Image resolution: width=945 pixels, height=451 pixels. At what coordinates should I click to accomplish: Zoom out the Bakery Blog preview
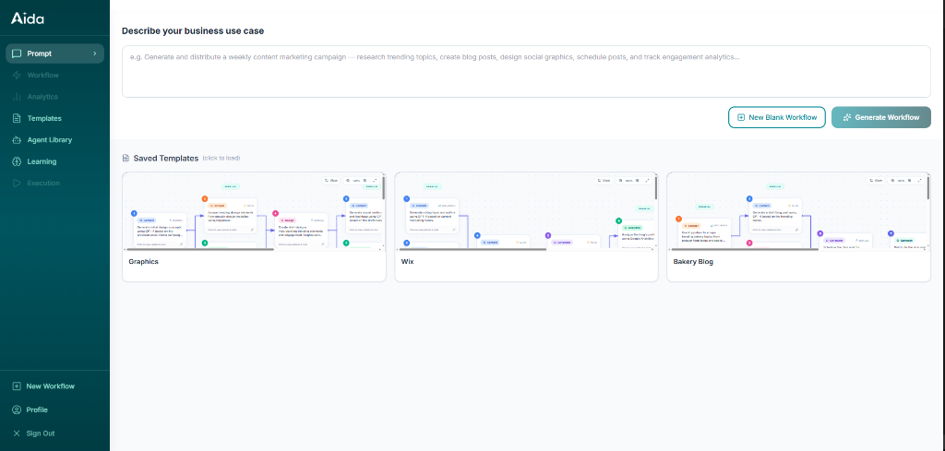pyautogui.click(x=892, y=181)
